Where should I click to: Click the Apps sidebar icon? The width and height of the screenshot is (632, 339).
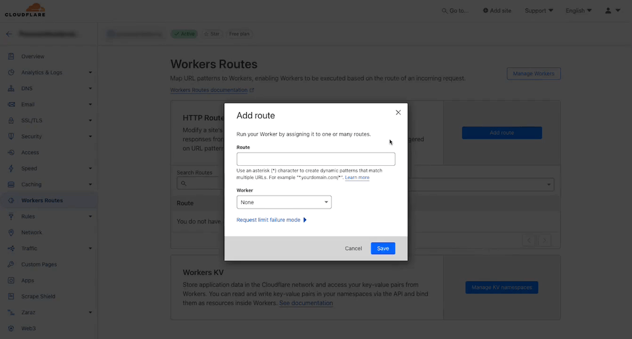coord(11,280)
